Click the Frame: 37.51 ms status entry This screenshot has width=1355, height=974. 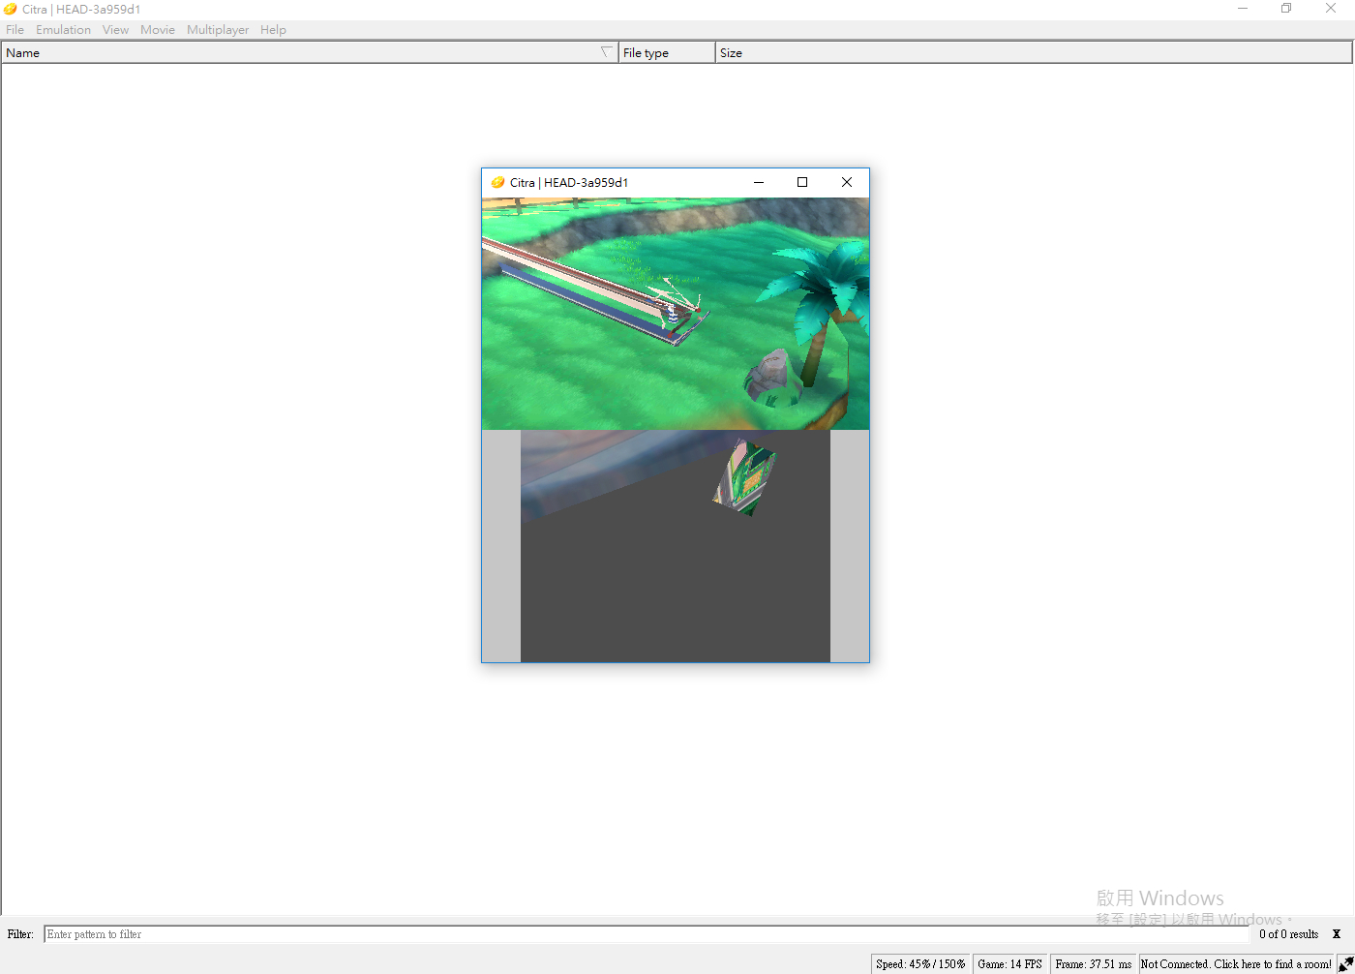click(x=1093, y=963)
